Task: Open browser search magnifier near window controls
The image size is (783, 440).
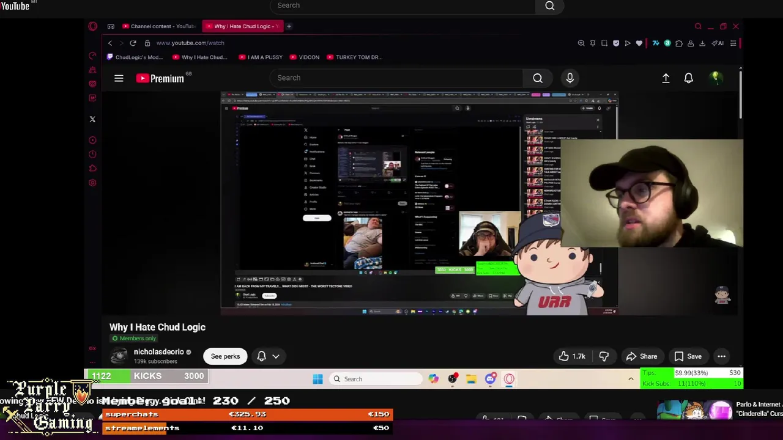Action: [698, 26]
